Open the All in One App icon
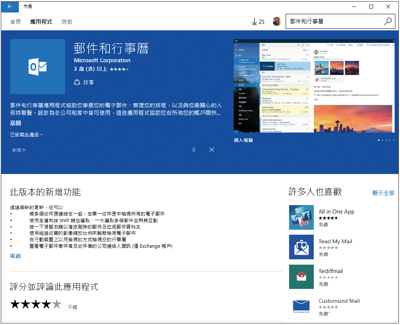The width and height of the screenshot is (400, 325). point(301,217)
